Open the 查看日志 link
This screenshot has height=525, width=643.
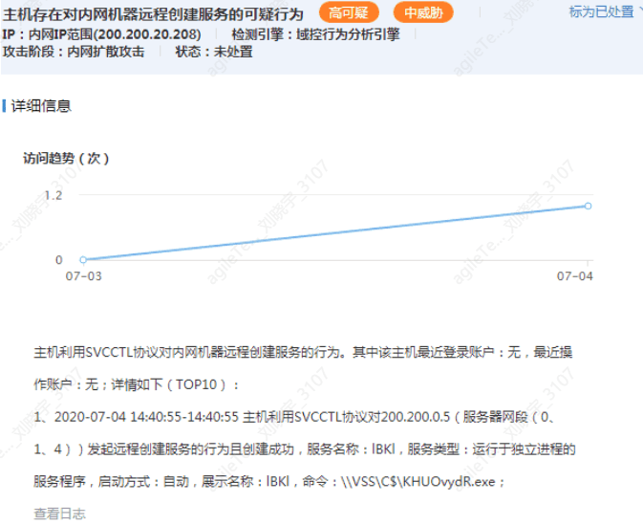tap(59, 514)
